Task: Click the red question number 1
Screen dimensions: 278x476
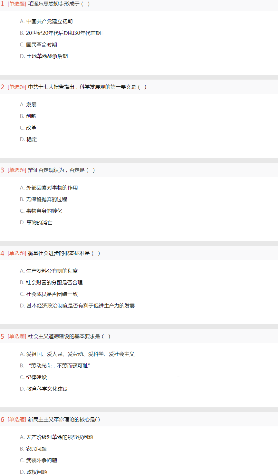Action: 3,4
